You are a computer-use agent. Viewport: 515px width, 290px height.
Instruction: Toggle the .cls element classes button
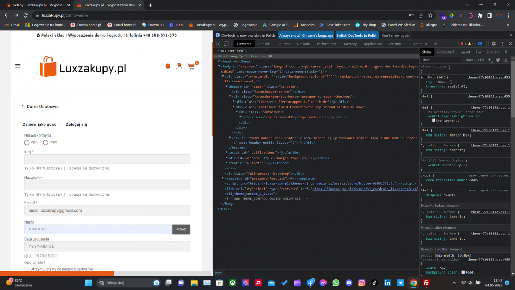(480, 60)
